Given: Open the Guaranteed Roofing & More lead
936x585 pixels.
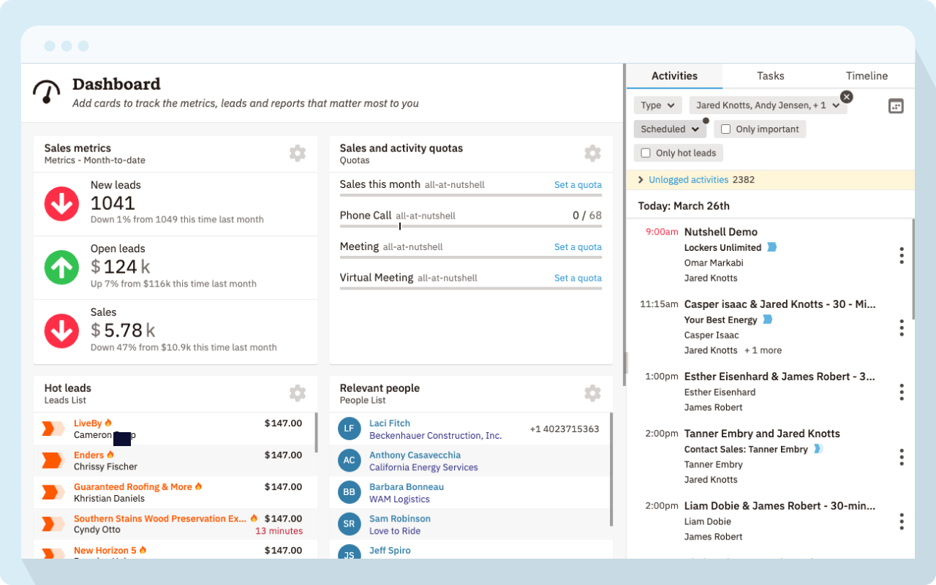Looking at the screenshot, I should click(132, 487).
